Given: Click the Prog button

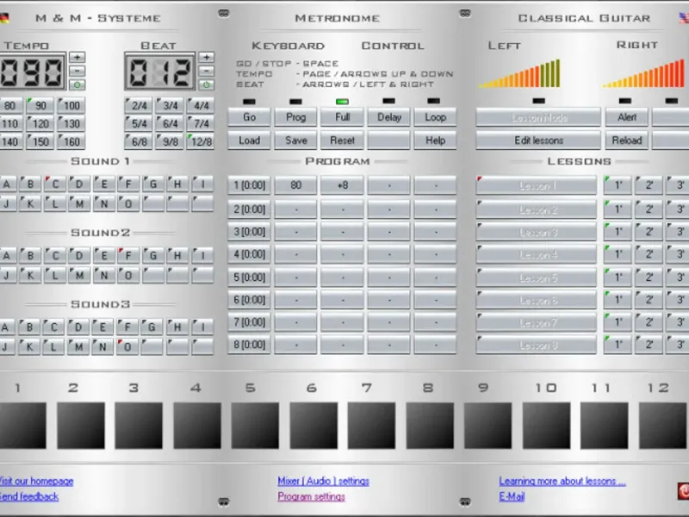Looking at the screenshot, I should coord(295,117).
